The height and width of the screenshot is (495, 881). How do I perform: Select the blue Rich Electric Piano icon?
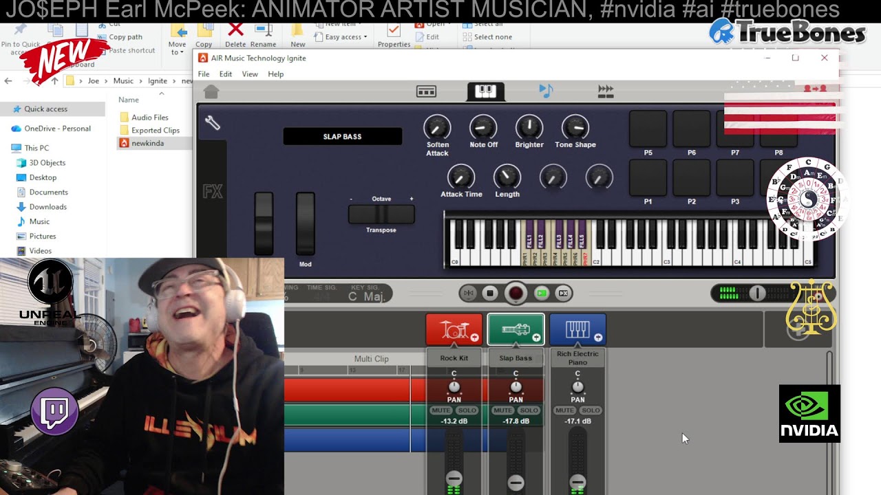[x=577, y=329]
